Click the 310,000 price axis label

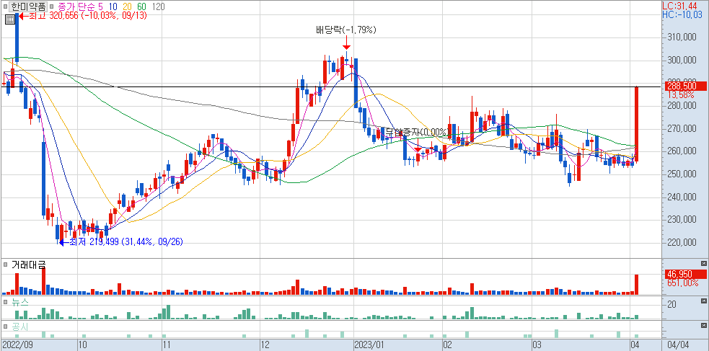tap(682, 37)
